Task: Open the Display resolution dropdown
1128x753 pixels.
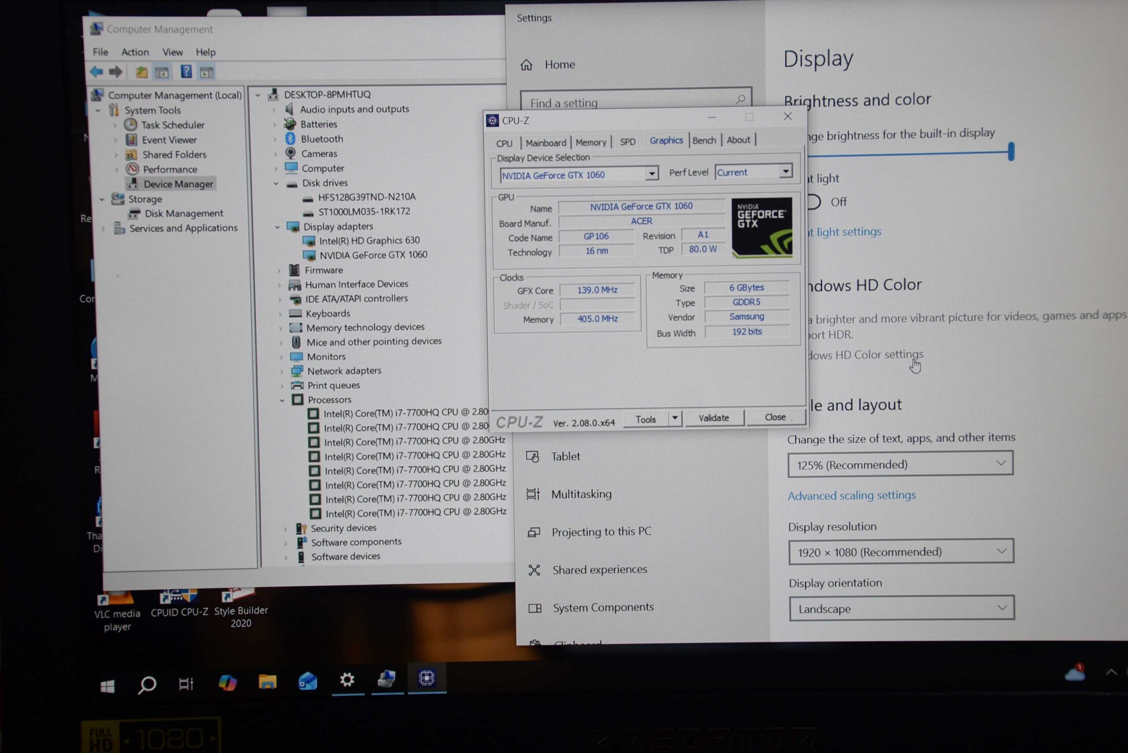Action: 901,552
